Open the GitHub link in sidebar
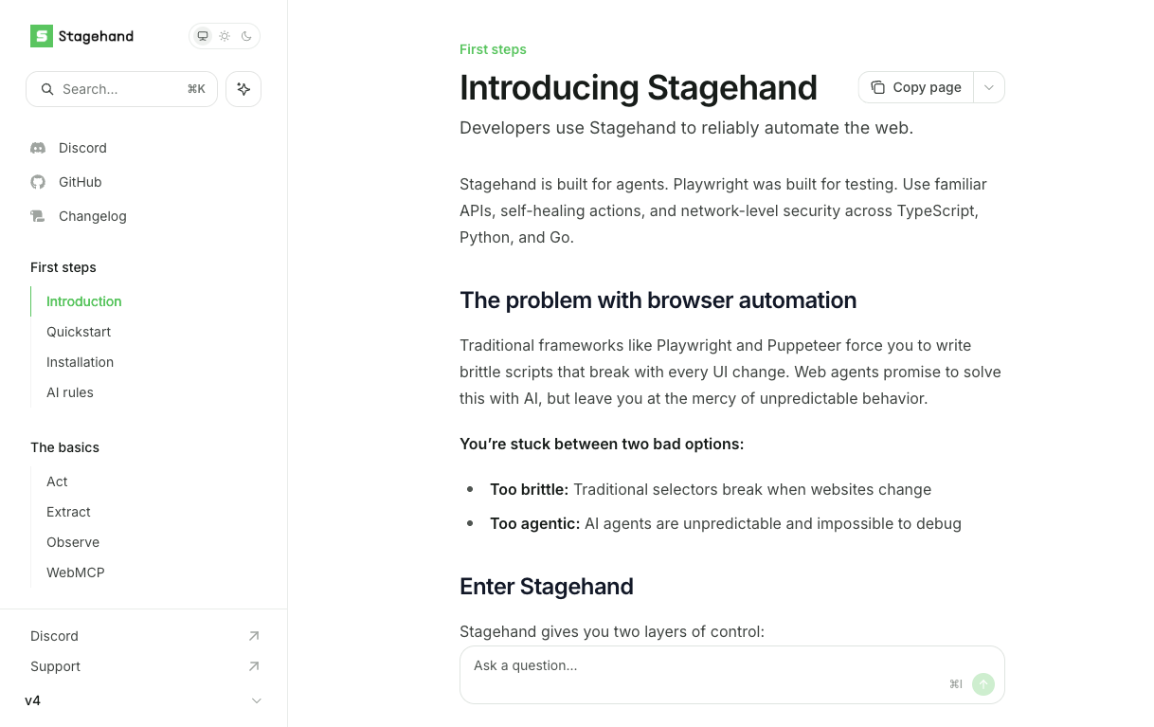Screen dimensions: 1154x727 [81, 182]
